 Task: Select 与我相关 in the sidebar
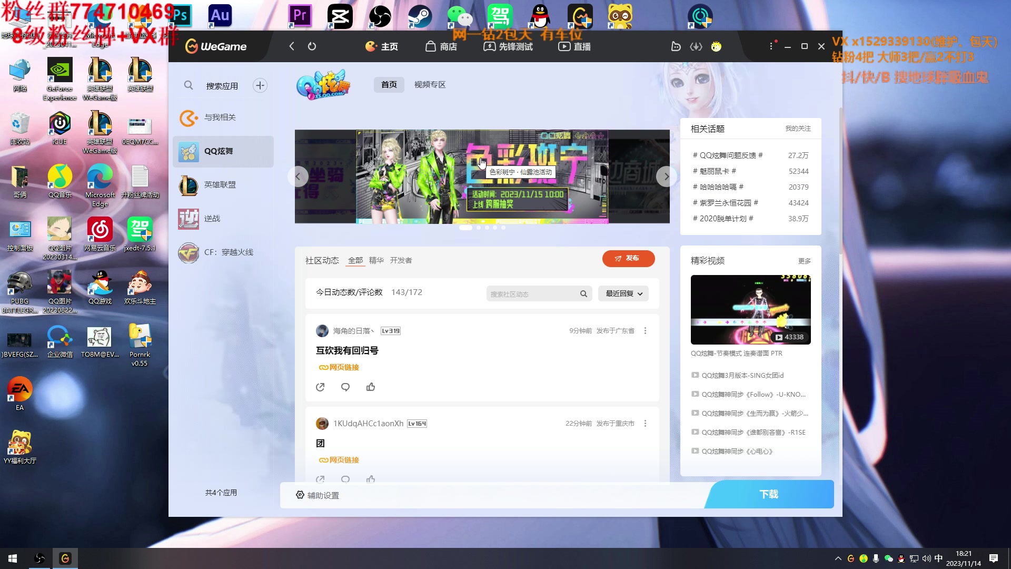[223, 117]
